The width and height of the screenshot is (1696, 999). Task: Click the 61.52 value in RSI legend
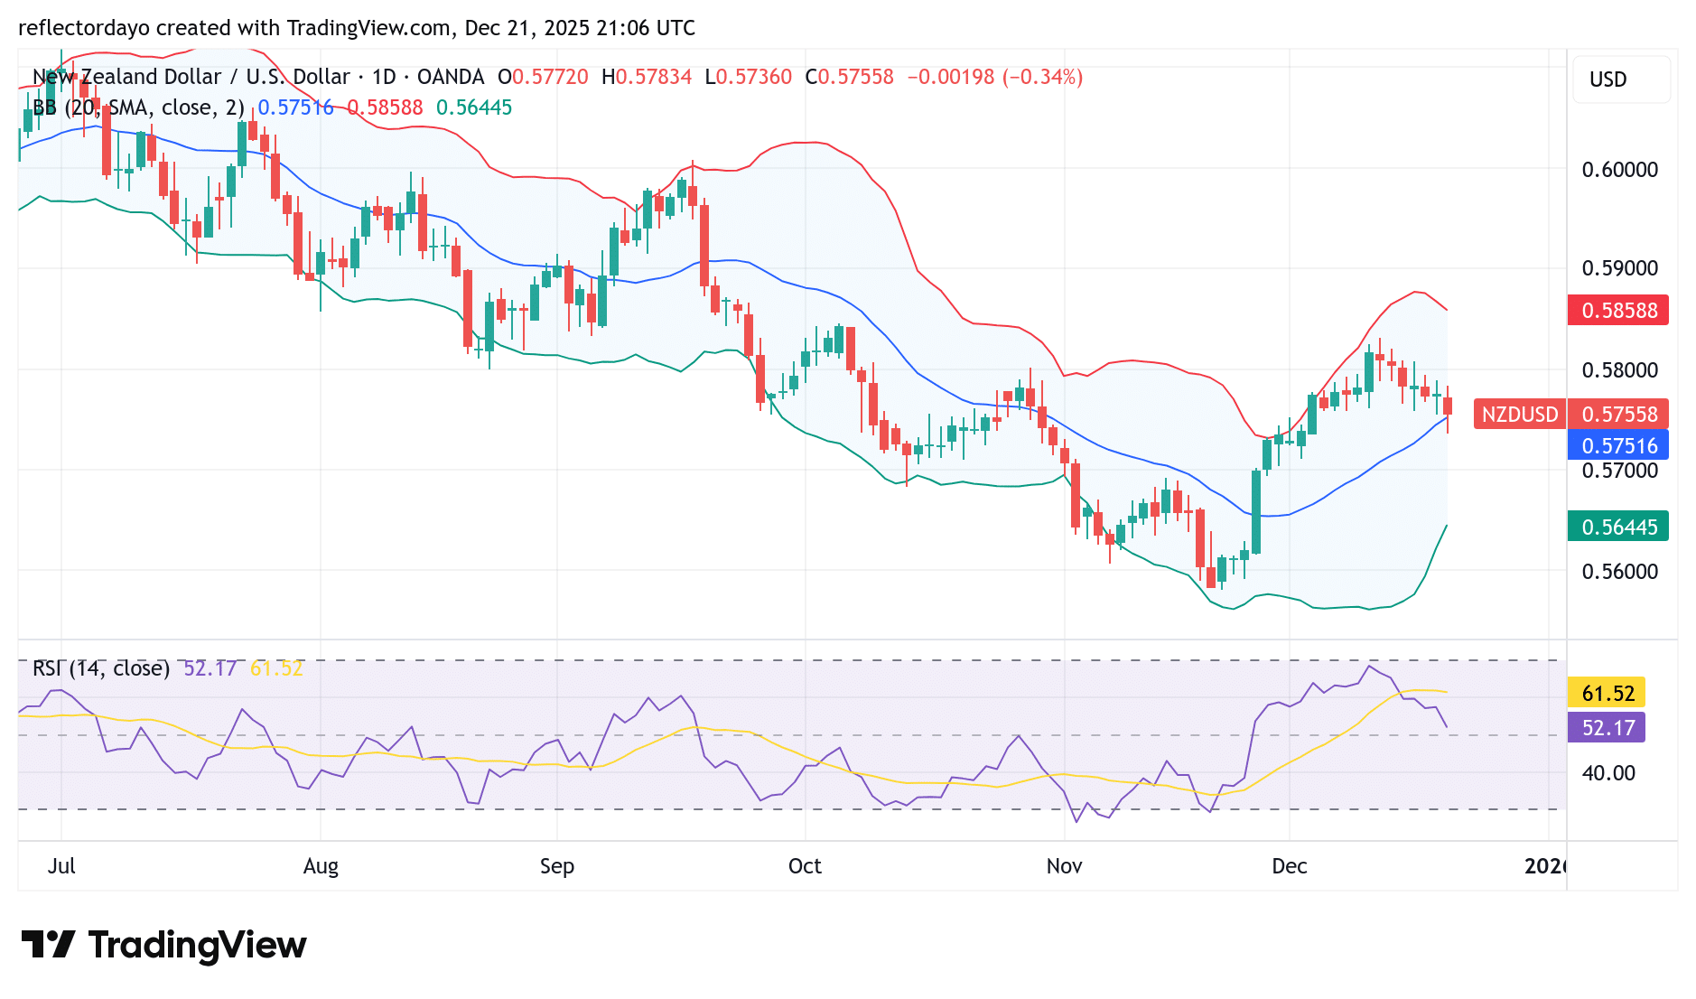click(276, 668)
